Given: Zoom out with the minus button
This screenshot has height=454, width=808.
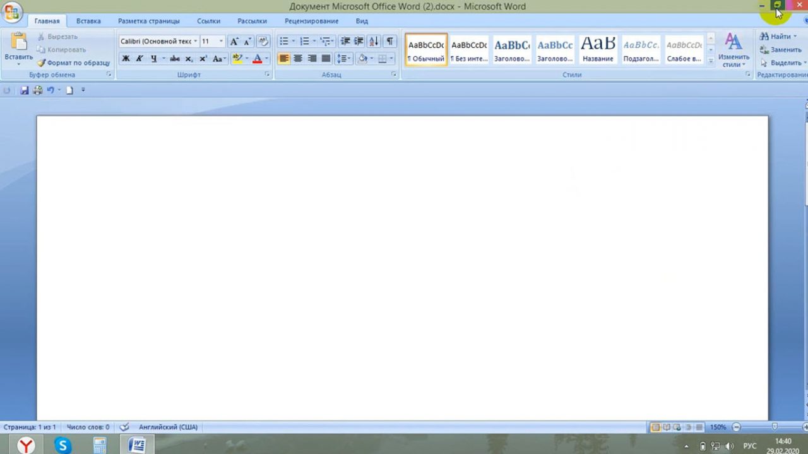Looking at the screenshot, I should click(736, 427).
